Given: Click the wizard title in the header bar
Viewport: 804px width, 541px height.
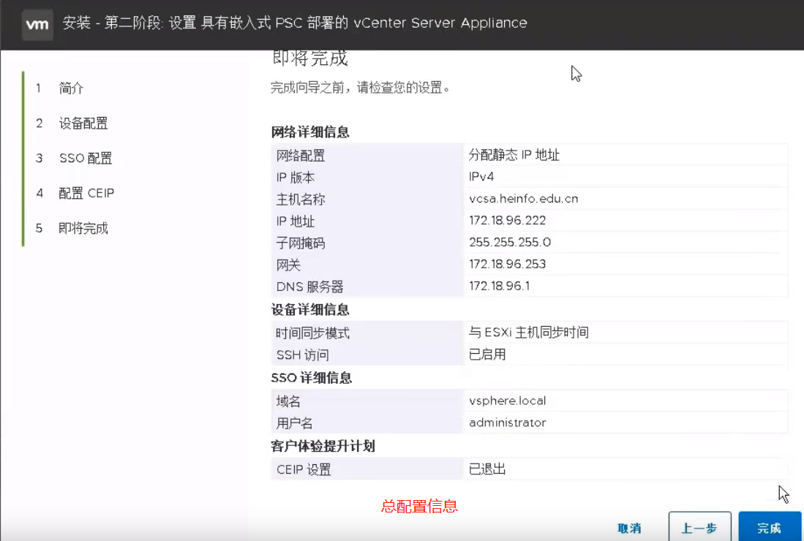Looking at the screenshot, I should 295,23.
